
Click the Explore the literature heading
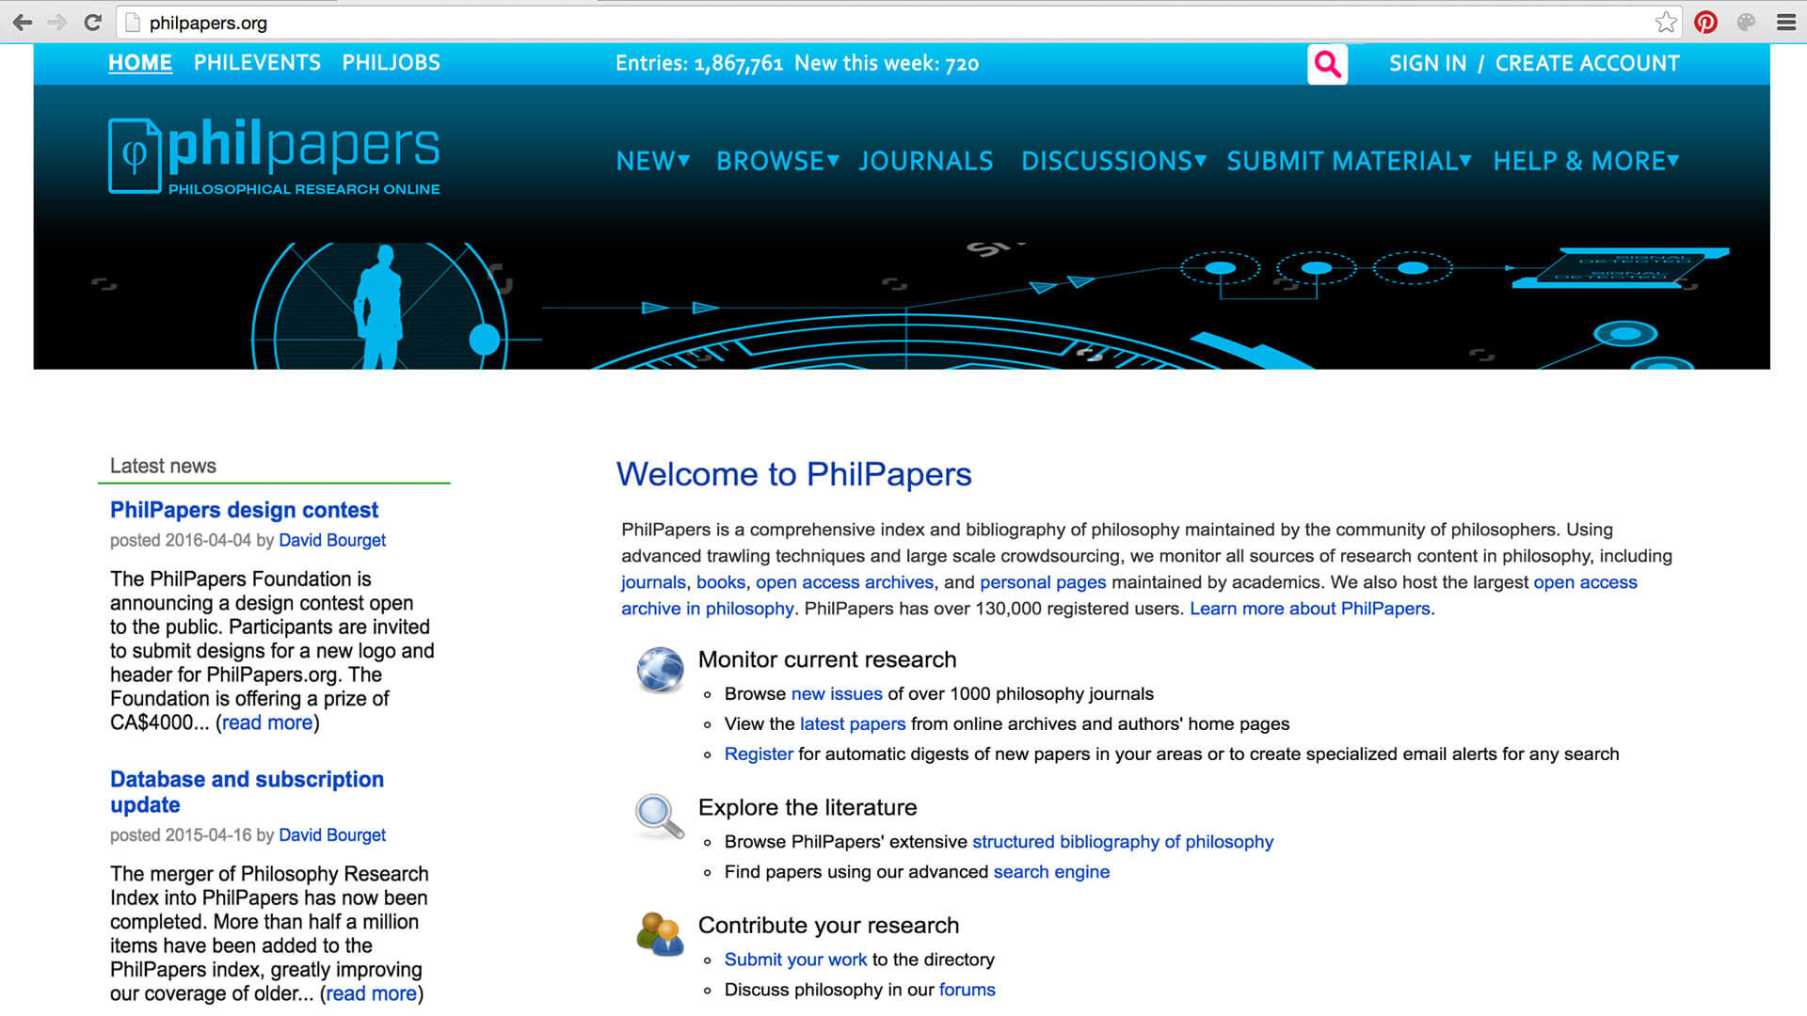(808, 807)
